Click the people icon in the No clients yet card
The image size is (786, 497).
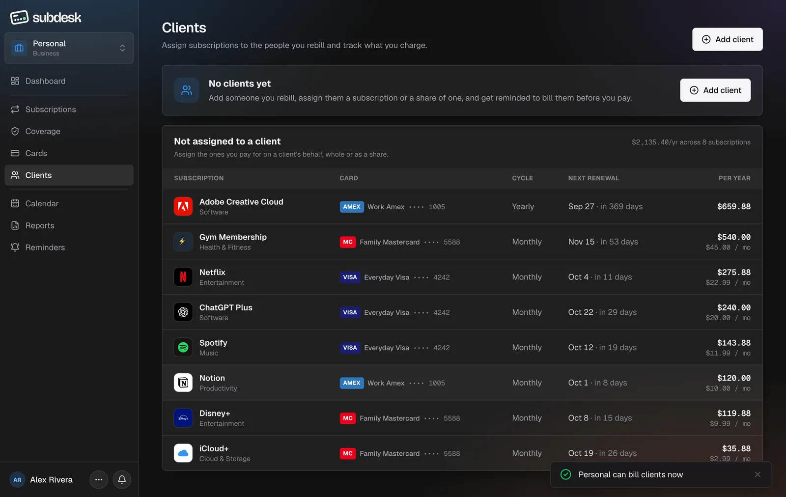pos(187,90)
